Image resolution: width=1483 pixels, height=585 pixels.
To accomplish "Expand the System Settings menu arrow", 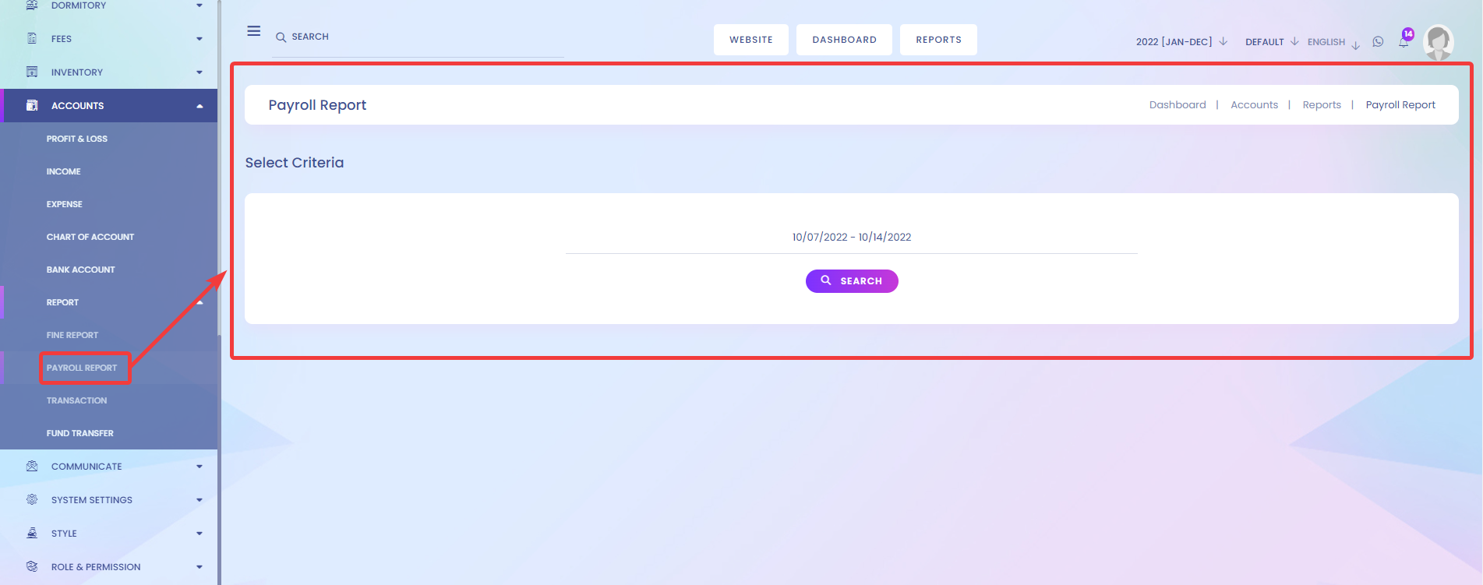I will click(x=199, y=500).
